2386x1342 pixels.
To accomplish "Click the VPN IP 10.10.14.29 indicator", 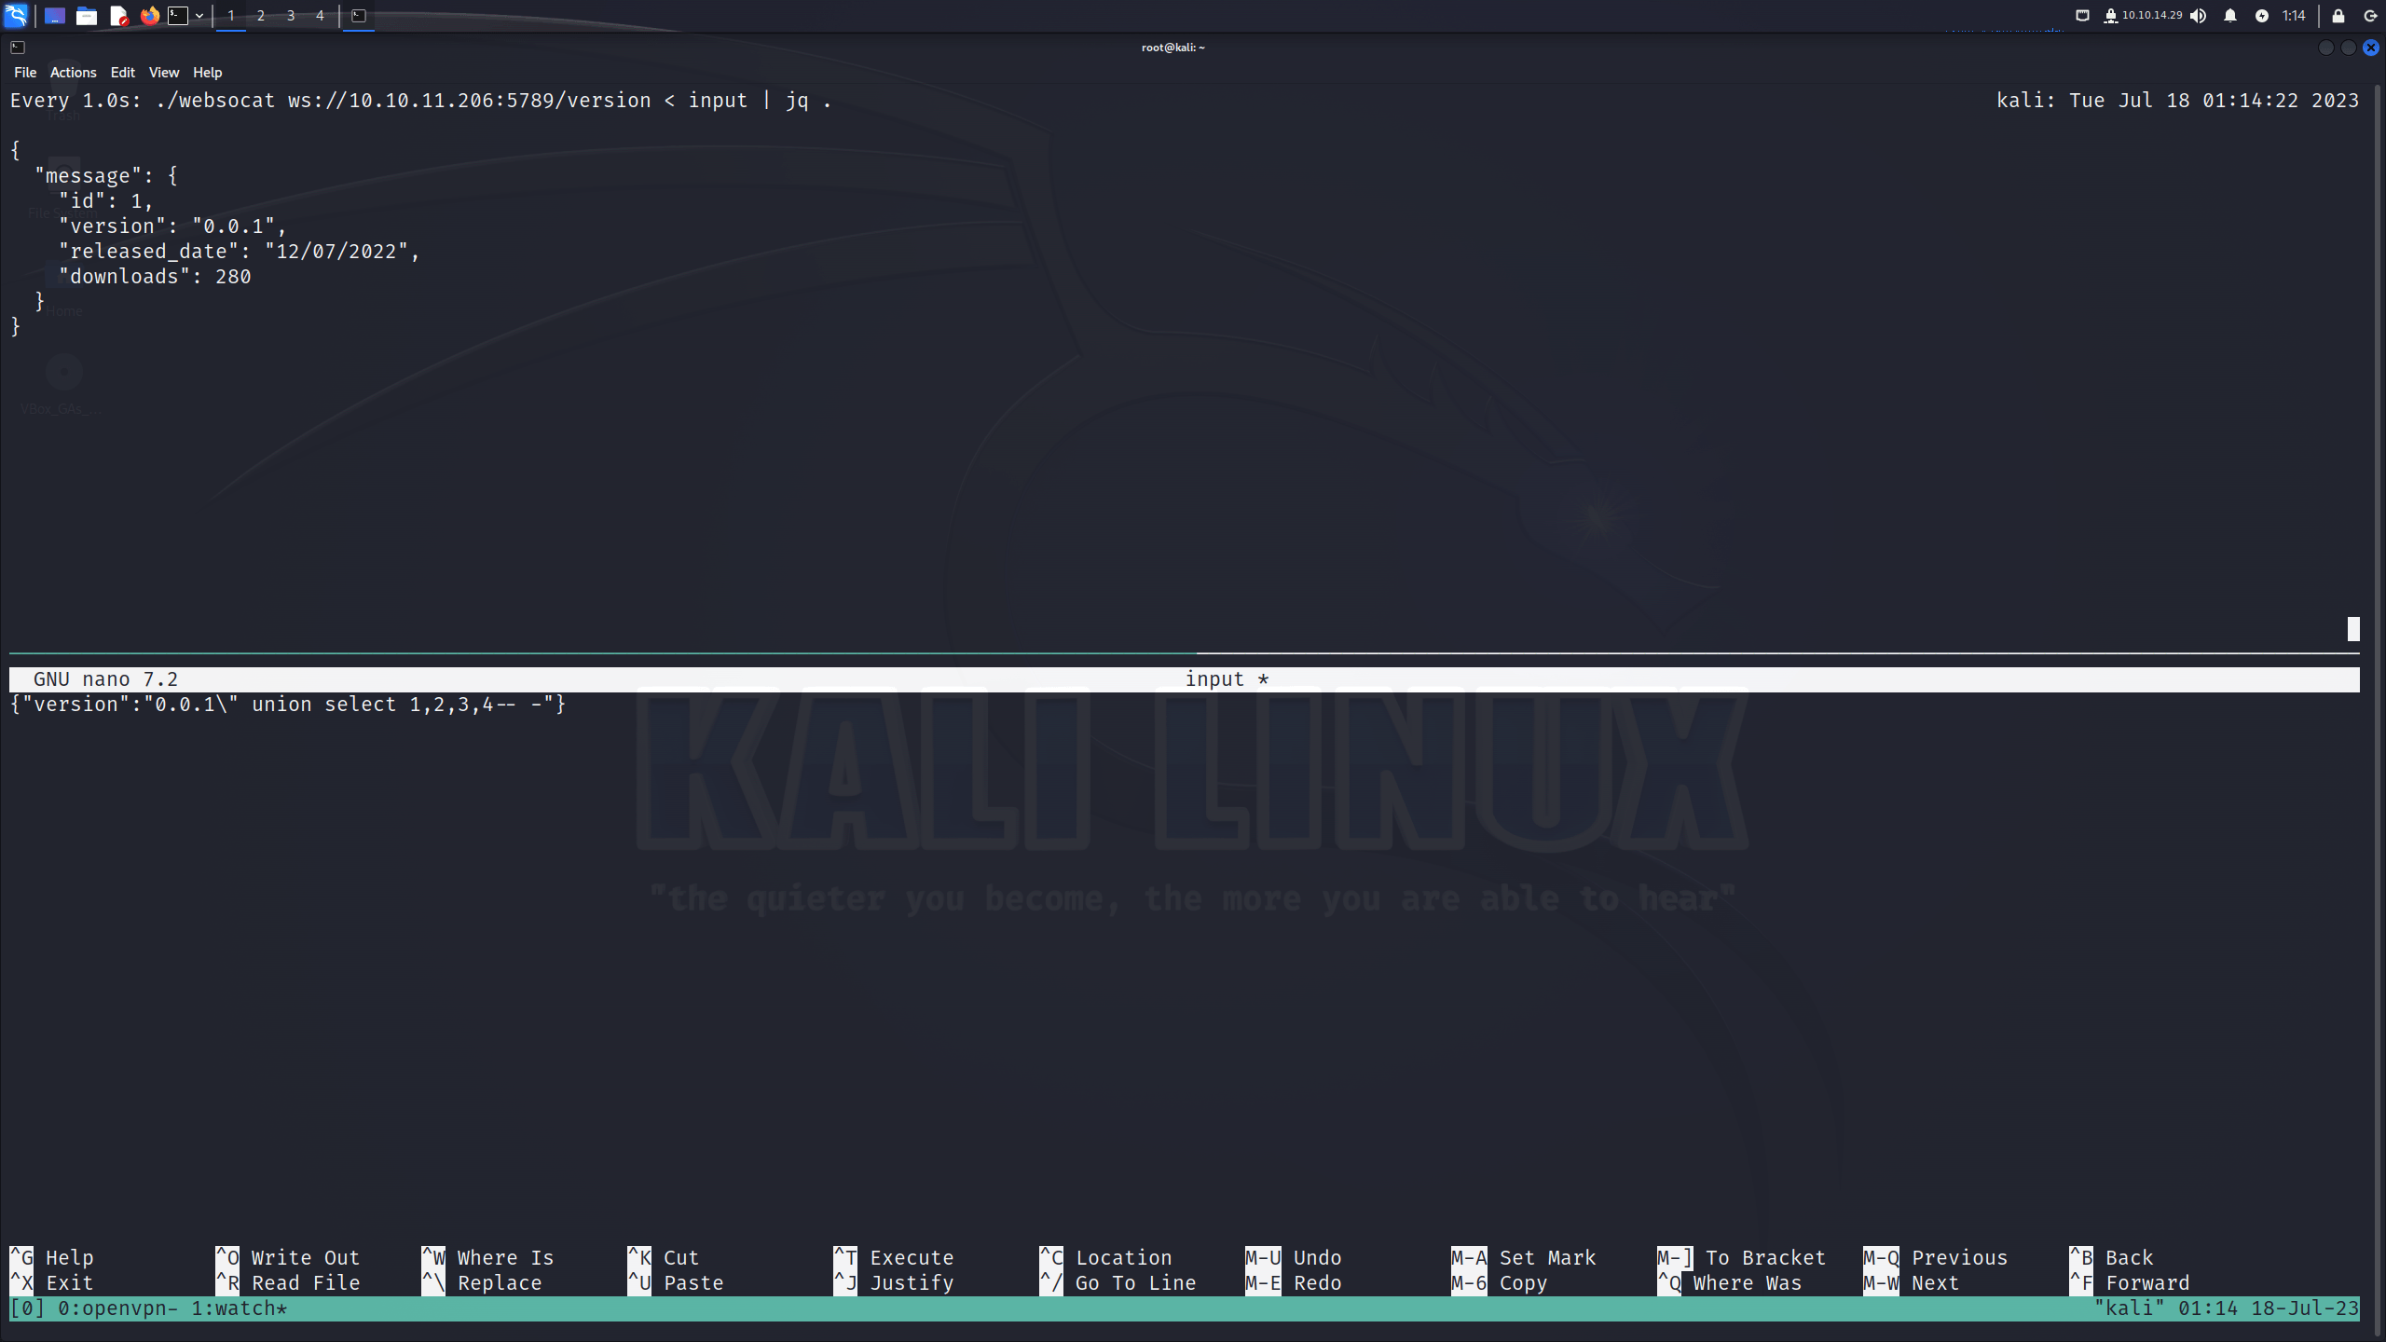I will (2143, 16).
